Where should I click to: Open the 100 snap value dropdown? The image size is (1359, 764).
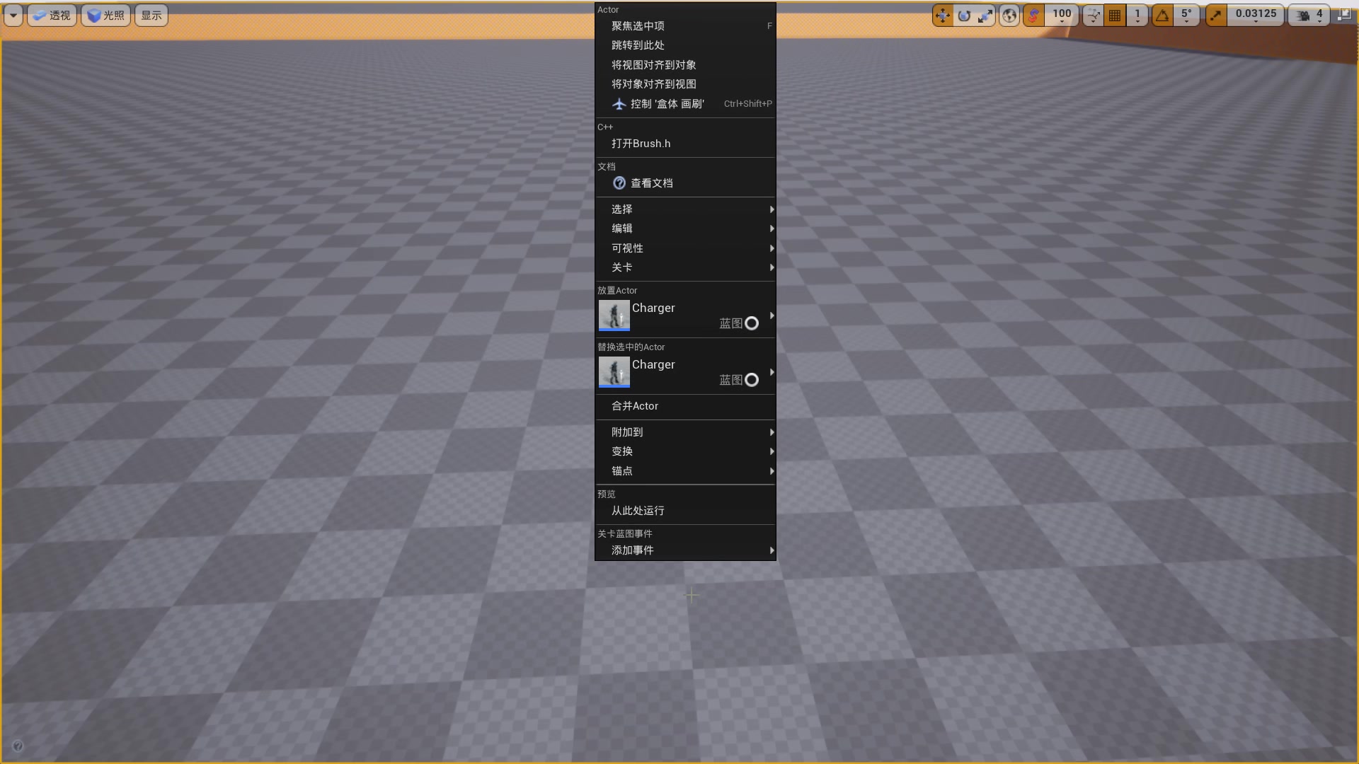[1062, 16]
